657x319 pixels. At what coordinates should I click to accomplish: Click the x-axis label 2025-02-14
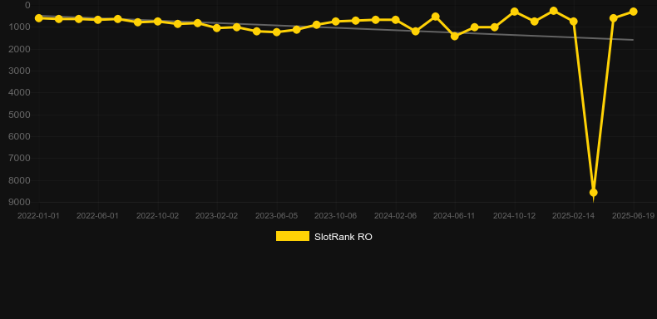point(573,216)
